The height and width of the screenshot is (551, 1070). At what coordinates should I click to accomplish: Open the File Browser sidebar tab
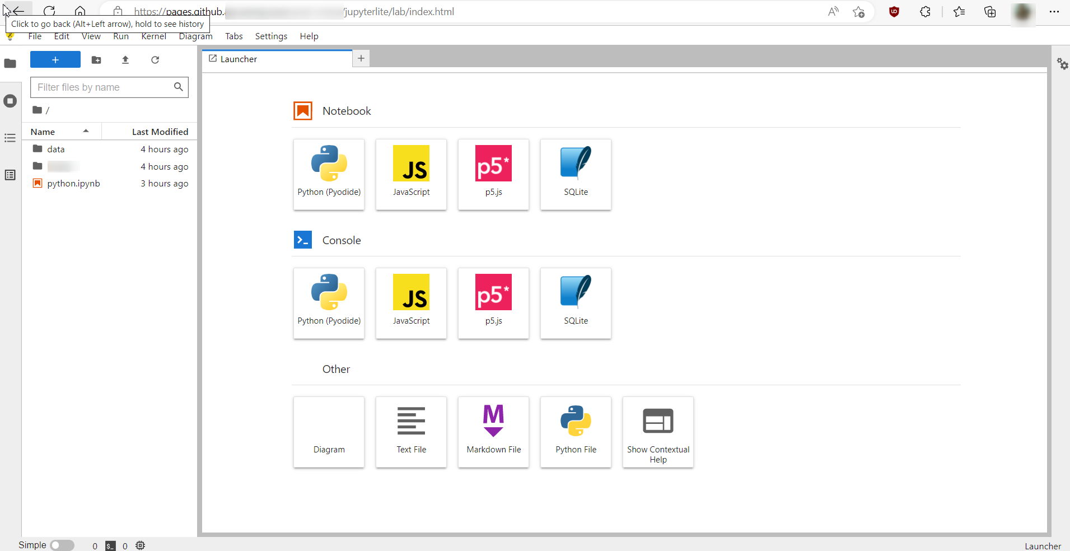[10, 63]
